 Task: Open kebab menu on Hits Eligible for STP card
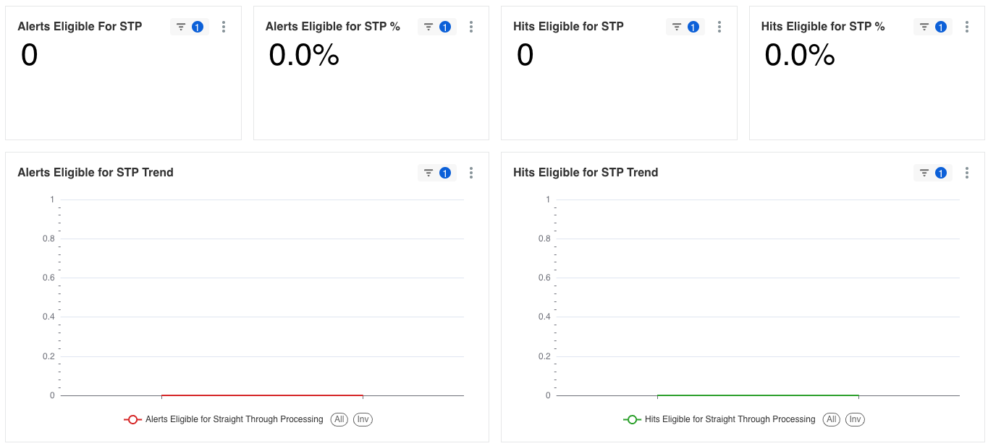click(x=719, y=27)
